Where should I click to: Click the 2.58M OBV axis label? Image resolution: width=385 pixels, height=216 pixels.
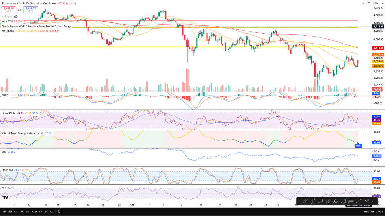click(377, 156)
